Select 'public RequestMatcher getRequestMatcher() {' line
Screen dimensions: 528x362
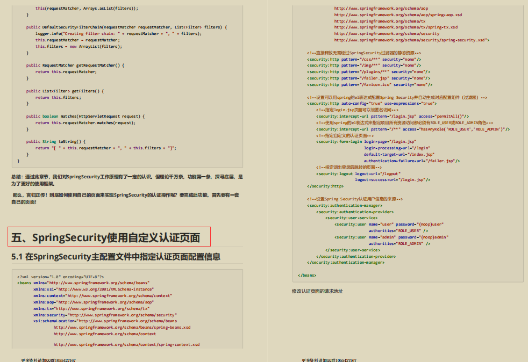pyautogui.click(x=75, y=66)
